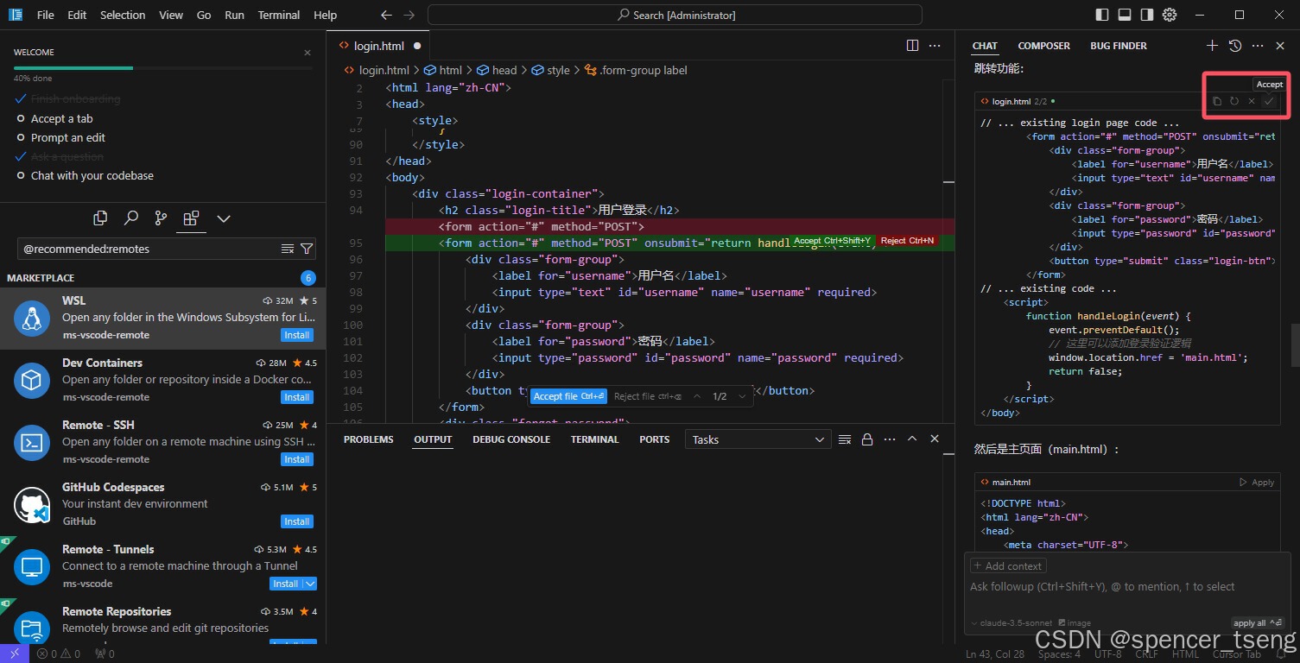Navigate forward with the arrow in title bar
The height and width of the screenshot is (663, 1300).
click(409, 15)
